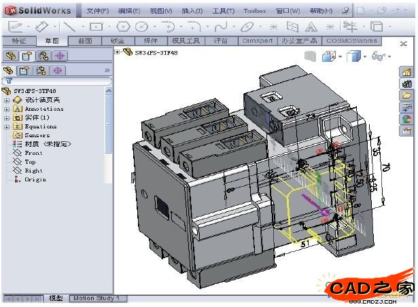418x307 pixels.
Task: Open Appearances color wheel in task pane
Action: point(406,118)
